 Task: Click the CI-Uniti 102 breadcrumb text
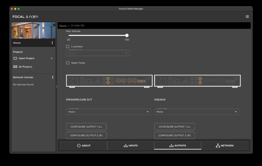pos(78,25)
